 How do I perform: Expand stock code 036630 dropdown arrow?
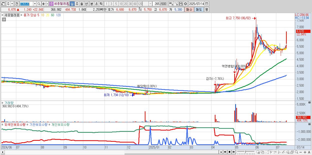point(35,4)
